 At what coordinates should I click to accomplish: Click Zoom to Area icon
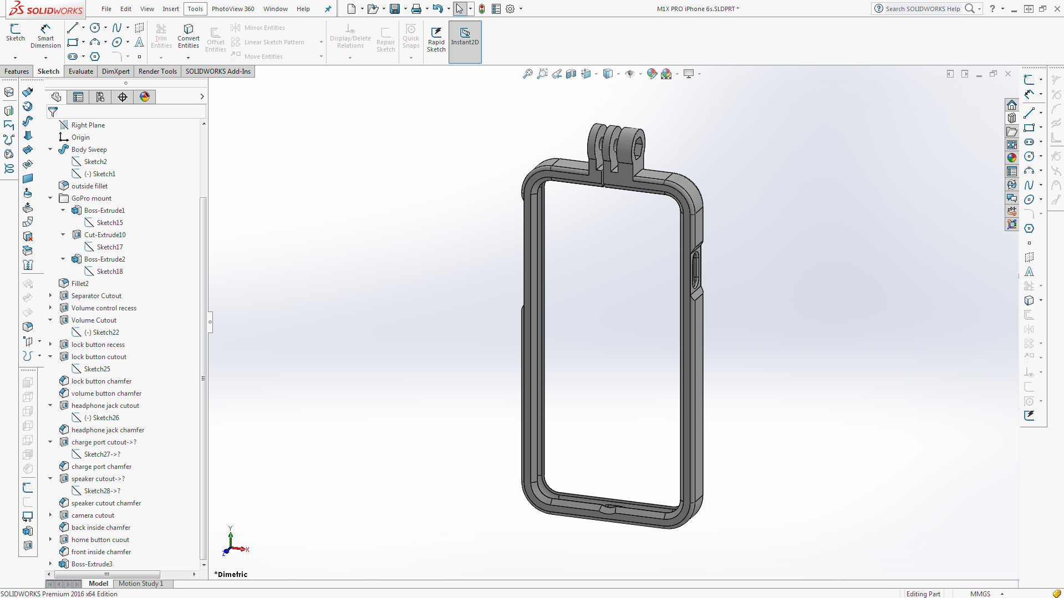click(542, 74)
